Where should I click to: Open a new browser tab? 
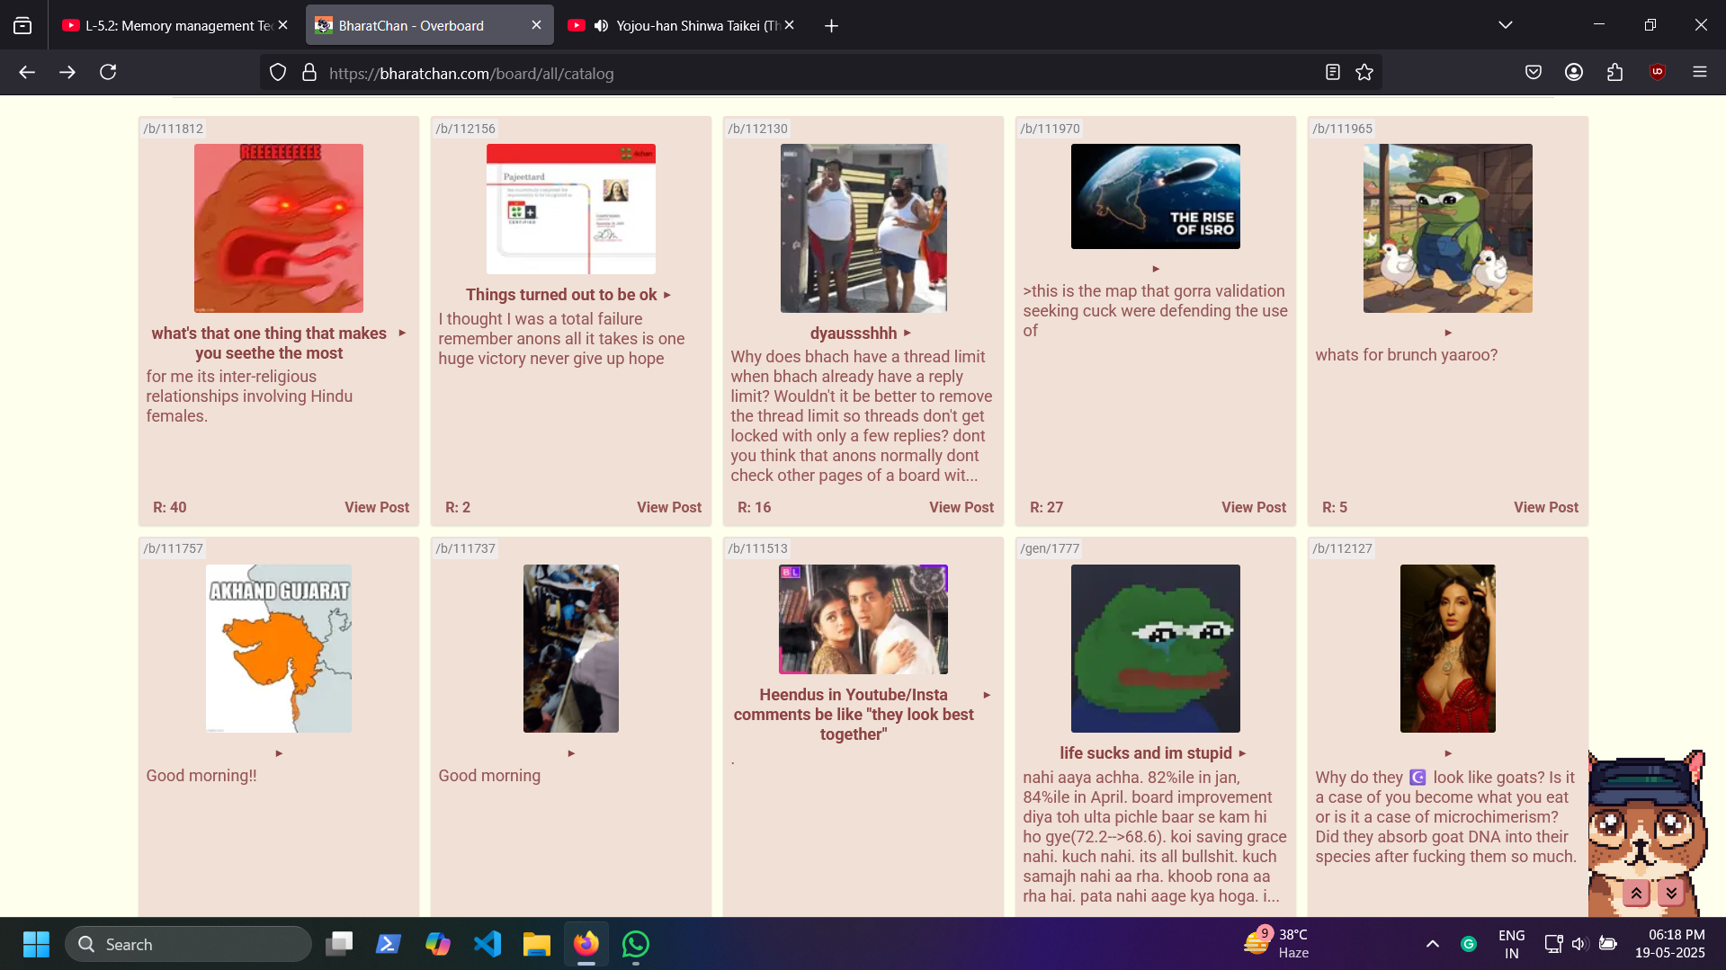tap(832, 26)
